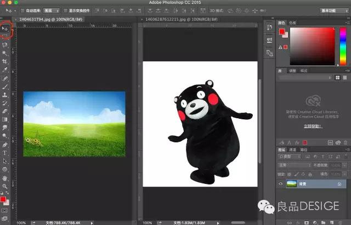This screenshot has height=225, width=351.
Task: Select the Magic Wand tool
Action: [5, 53]
